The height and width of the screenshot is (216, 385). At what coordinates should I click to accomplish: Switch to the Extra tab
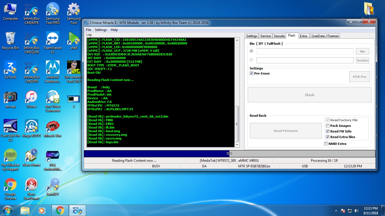coord(304,36)
